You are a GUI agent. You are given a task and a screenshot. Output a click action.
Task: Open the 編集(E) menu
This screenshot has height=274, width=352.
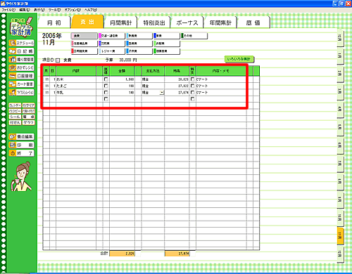point(25,10)
